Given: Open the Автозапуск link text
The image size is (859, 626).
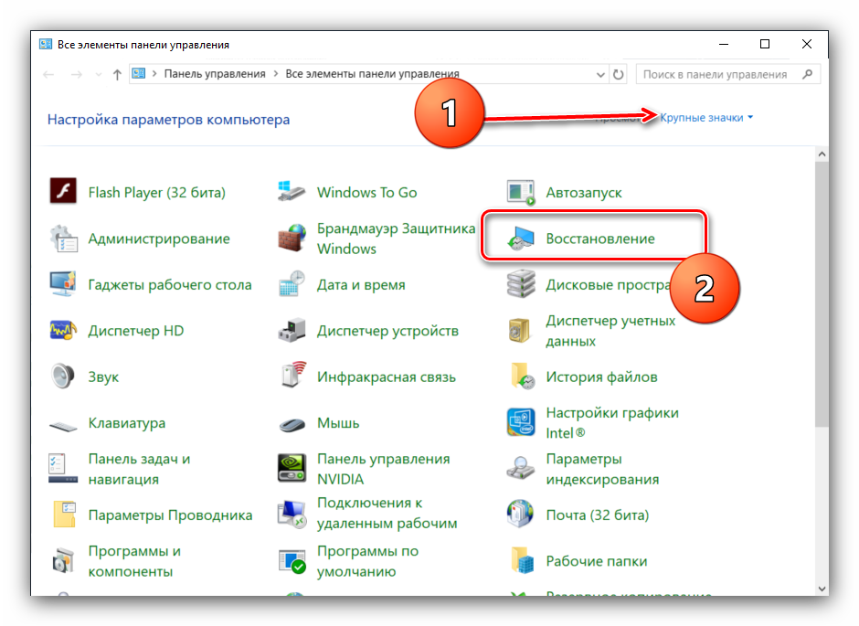Looking at the screenshot, I should (583, 193).
